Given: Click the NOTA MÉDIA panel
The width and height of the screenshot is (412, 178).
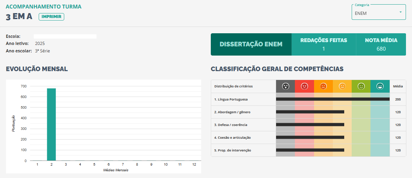Looking at the screenshot, I should click(x=381, y=44).
